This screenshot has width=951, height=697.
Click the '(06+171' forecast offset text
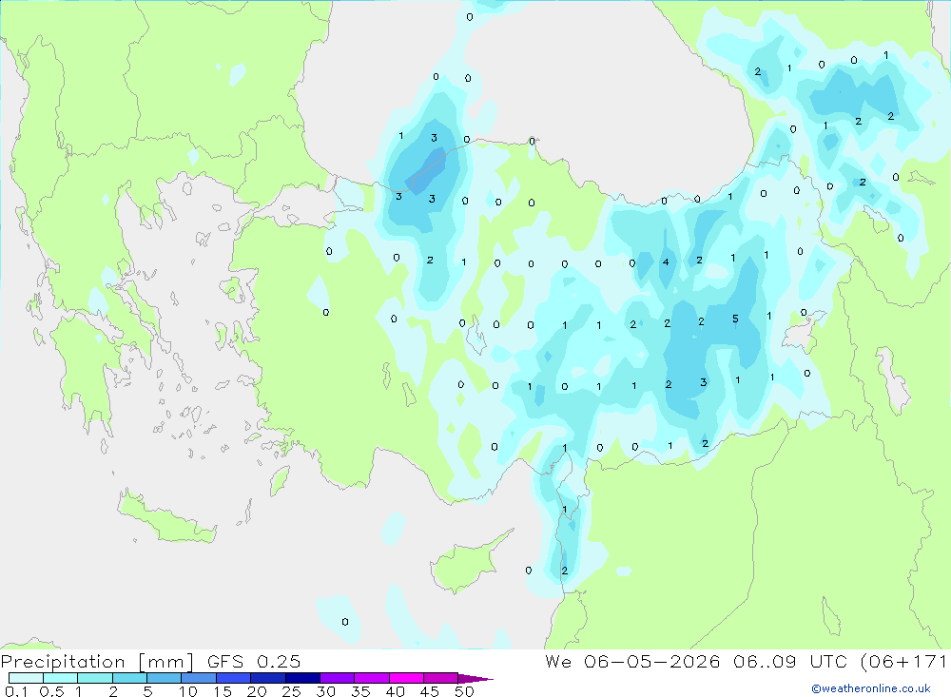point(904,662)
